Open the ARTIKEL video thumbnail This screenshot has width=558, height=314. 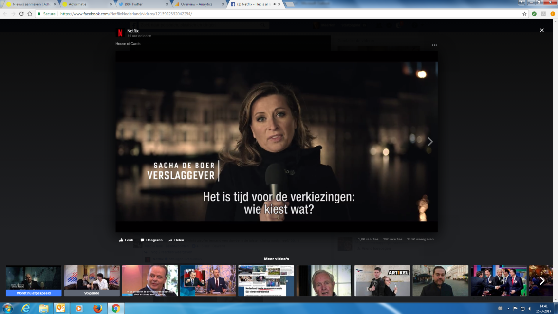(382, 280)
